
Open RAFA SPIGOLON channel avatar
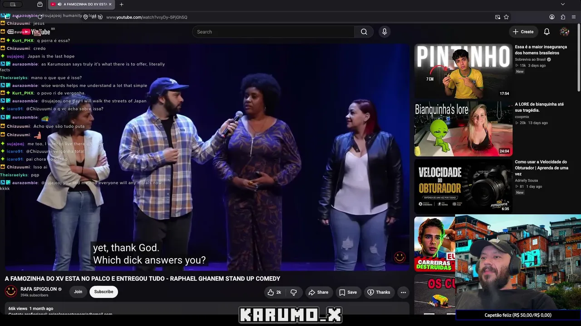coord(11,292)
